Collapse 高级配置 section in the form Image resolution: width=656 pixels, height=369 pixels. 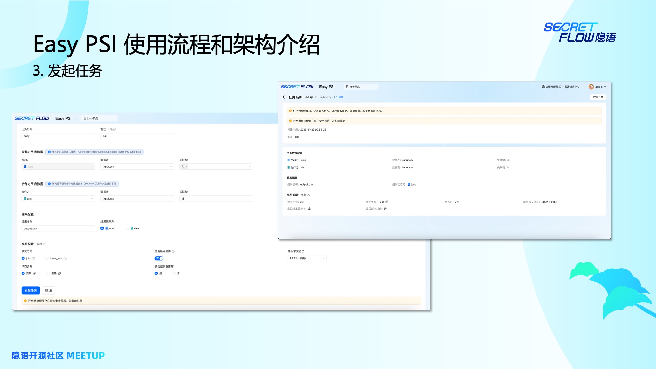click(41, 244)
